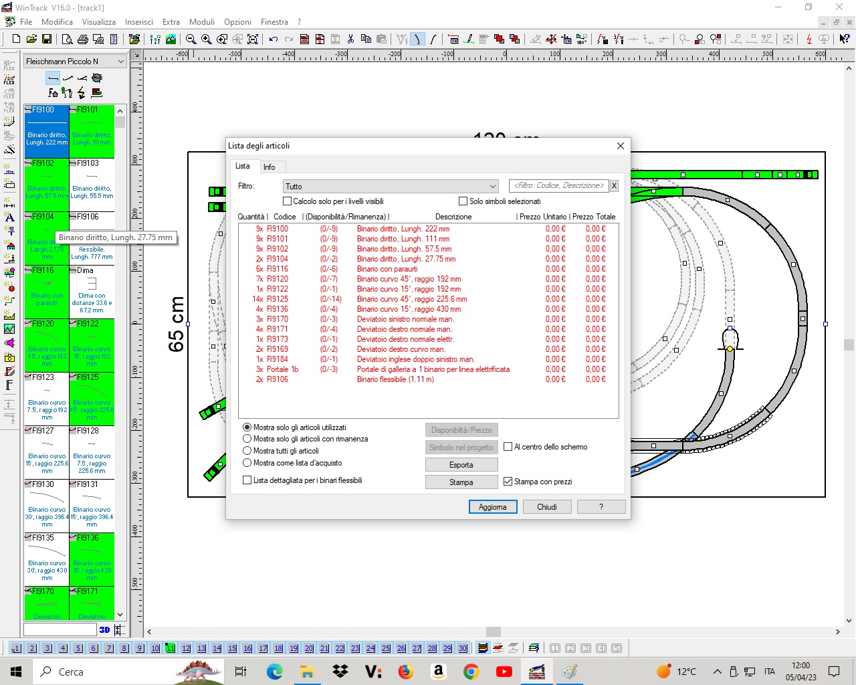Open the Open file folder icon

coord(31,39)
